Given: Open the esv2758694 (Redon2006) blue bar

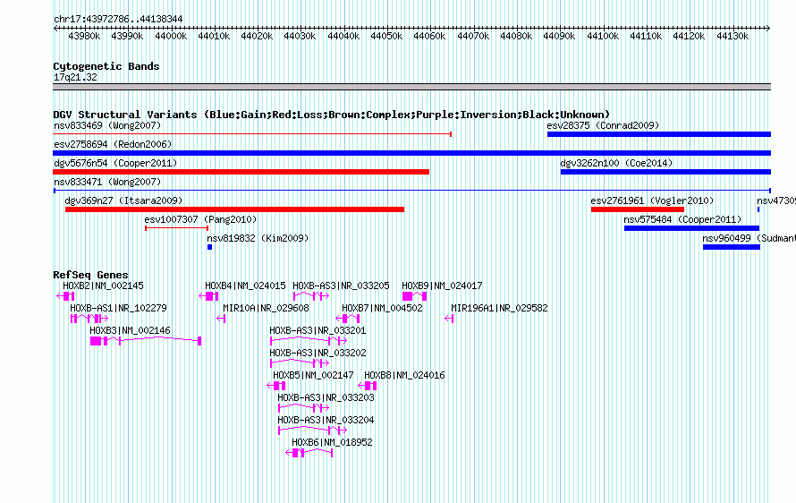Looking at the screenshot, I should pyautogui.click(x=411, y=153).
